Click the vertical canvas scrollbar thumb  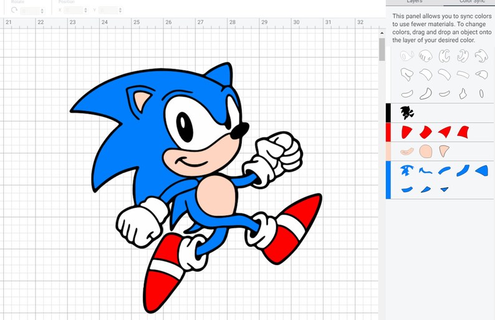click(x=382, y=49)
